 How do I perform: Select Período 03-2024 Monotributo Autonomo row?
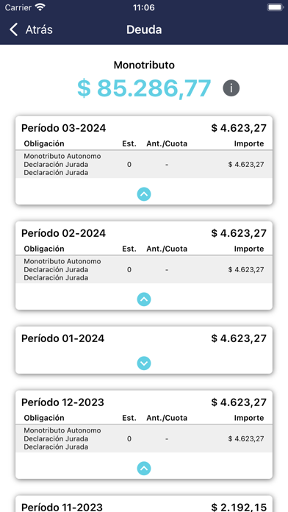144,164
